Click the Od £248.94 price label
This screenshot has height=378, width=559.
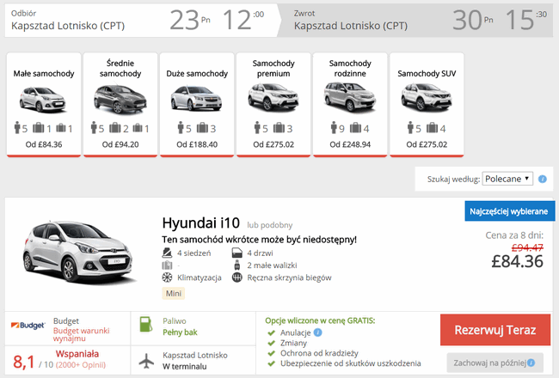click(x=350, y=144)
